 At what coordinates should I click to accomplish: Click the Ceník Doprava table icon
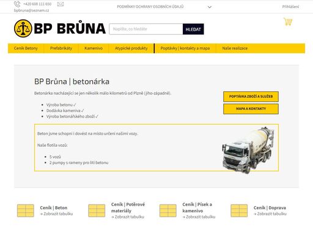click(239, 211)
